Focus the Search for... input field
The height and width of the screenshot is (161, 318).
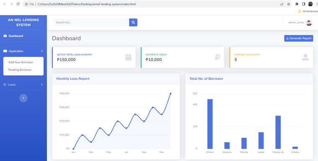(x=92, y=23)
